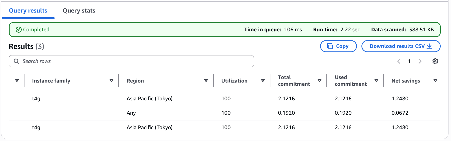Click the Used commitment header

[x=351, y=81]
